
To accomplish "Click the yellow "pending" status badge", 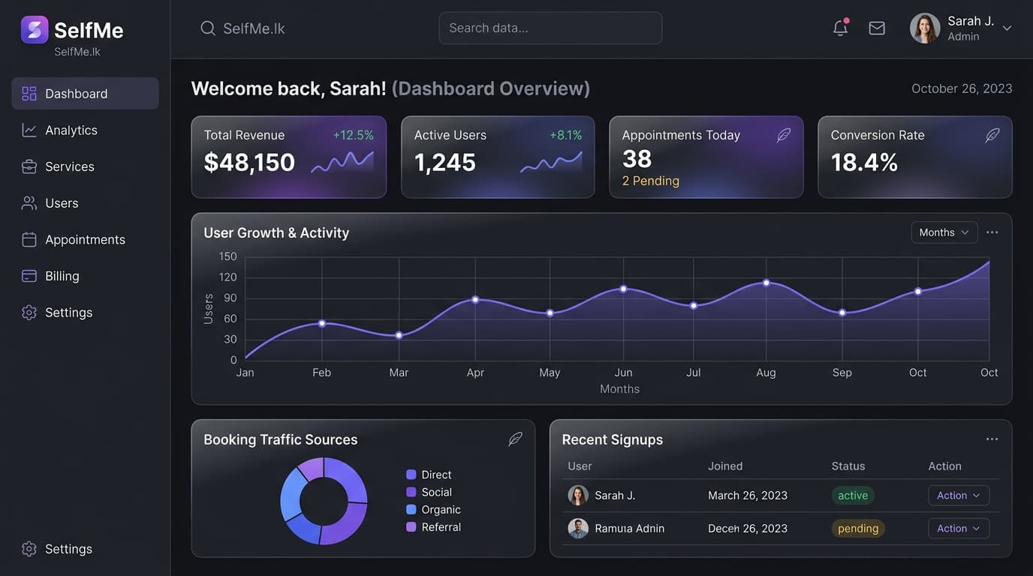I will 858,529.
